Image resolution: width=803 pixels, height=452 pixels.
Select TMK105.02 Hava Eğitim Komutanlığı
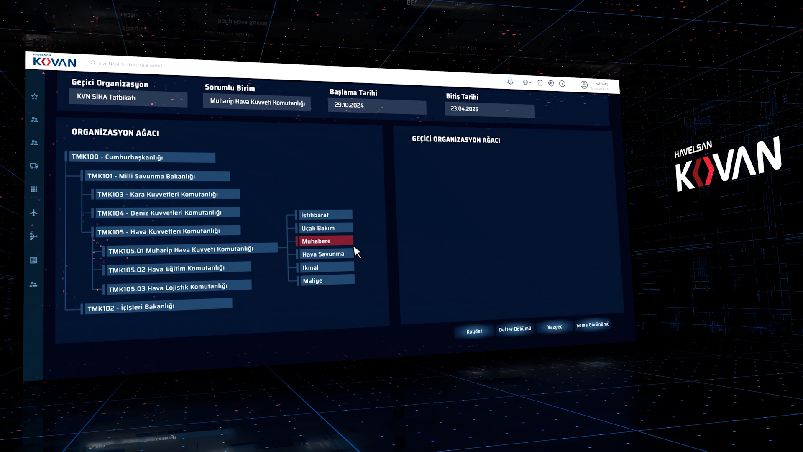coord(166,269)
